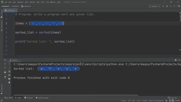This screenshot has width=181, height=102.
Task: Click the Run console horizontal scrollbar
Action: pyautogui.click(x=76, y=95)
